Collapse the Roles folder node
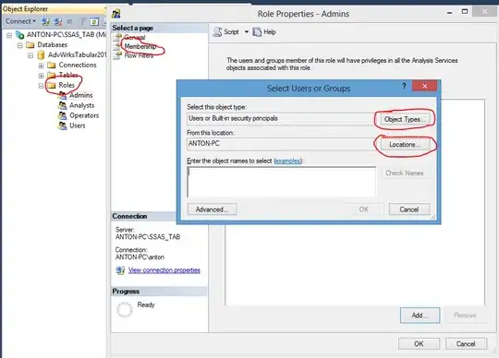 pos(41,86)
